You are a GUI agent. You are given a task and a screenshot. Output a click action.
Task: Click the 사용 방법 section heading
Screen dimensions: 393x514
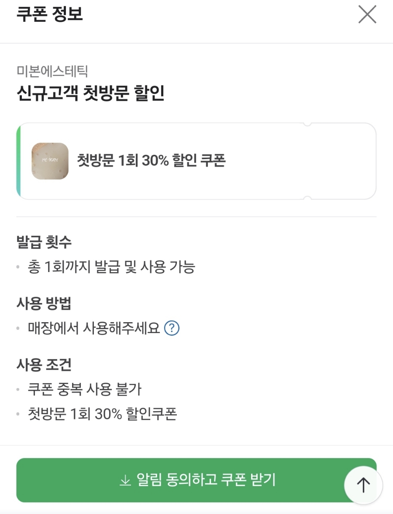coord(44,304)
